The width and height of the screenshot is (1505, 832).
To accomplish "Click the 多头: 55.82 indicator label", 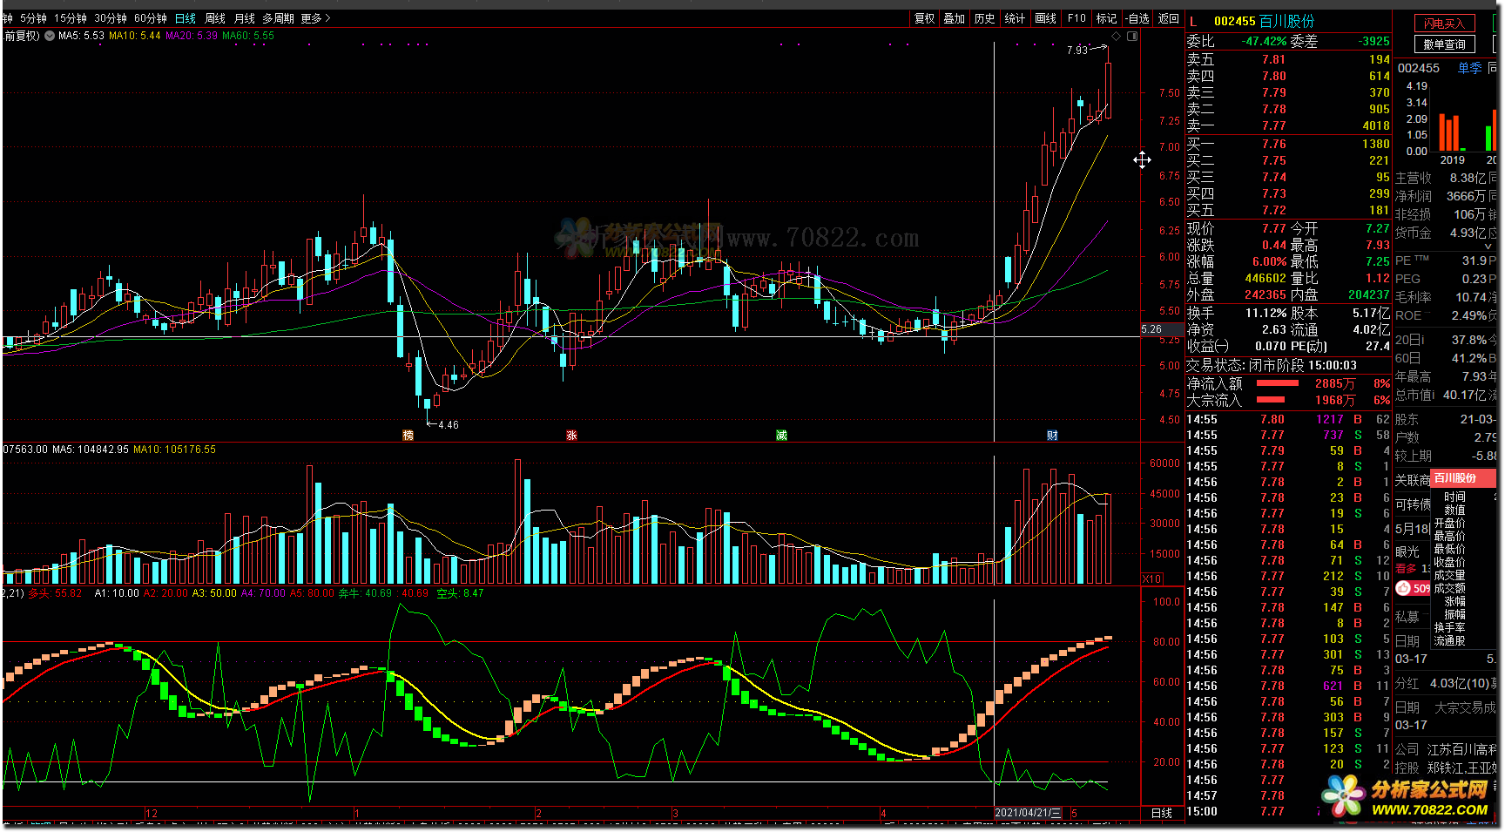I will tap(55, 593).
